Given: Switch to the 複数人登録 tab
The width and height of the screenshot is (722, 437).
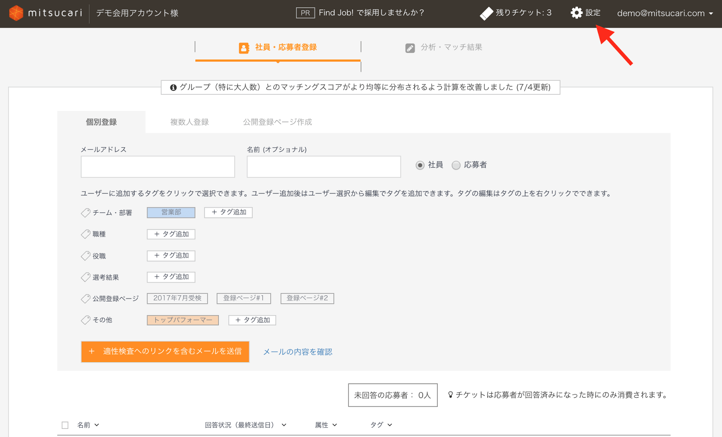Looking at the screenshot, I should click(x=189, y=121).
